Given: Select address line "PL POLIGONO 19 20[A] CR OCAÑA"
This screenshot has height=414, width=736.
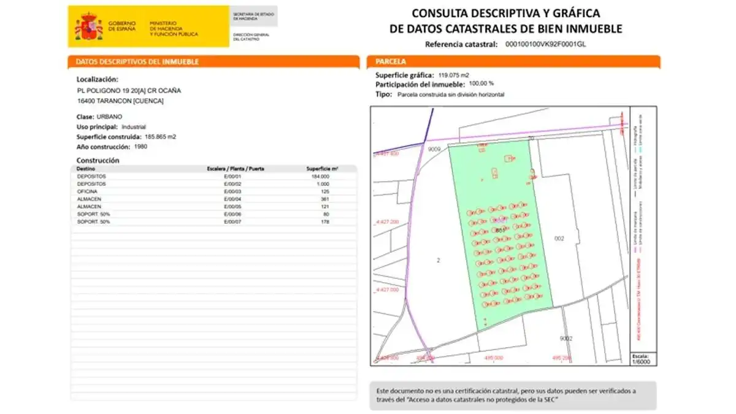Looking at the screenshot, I should (x=129, y=90).
